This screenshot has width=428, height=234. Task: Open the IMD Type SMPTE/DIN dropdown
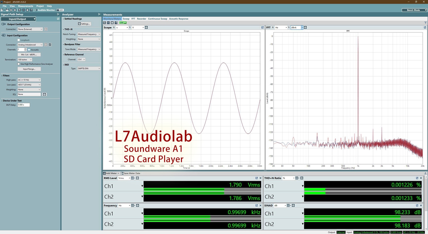(x=89, y=68)
